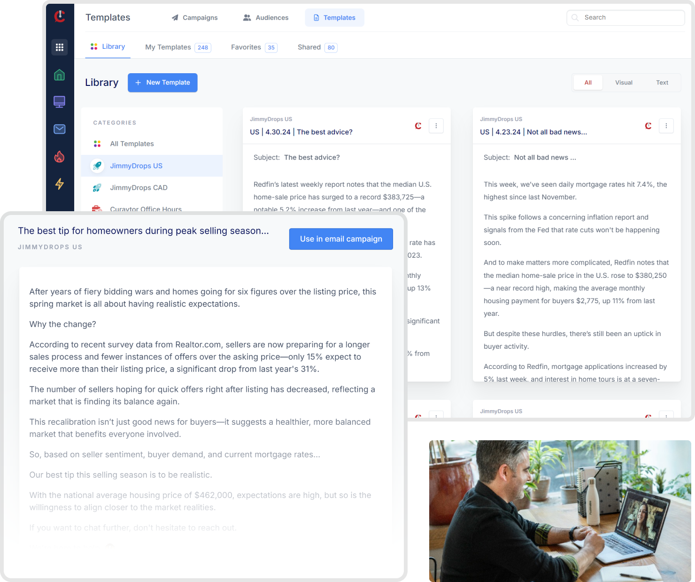Viewport: 695px width, 582px height.
Task: Filter templates by Text
Action: click(x=662, y=83)
